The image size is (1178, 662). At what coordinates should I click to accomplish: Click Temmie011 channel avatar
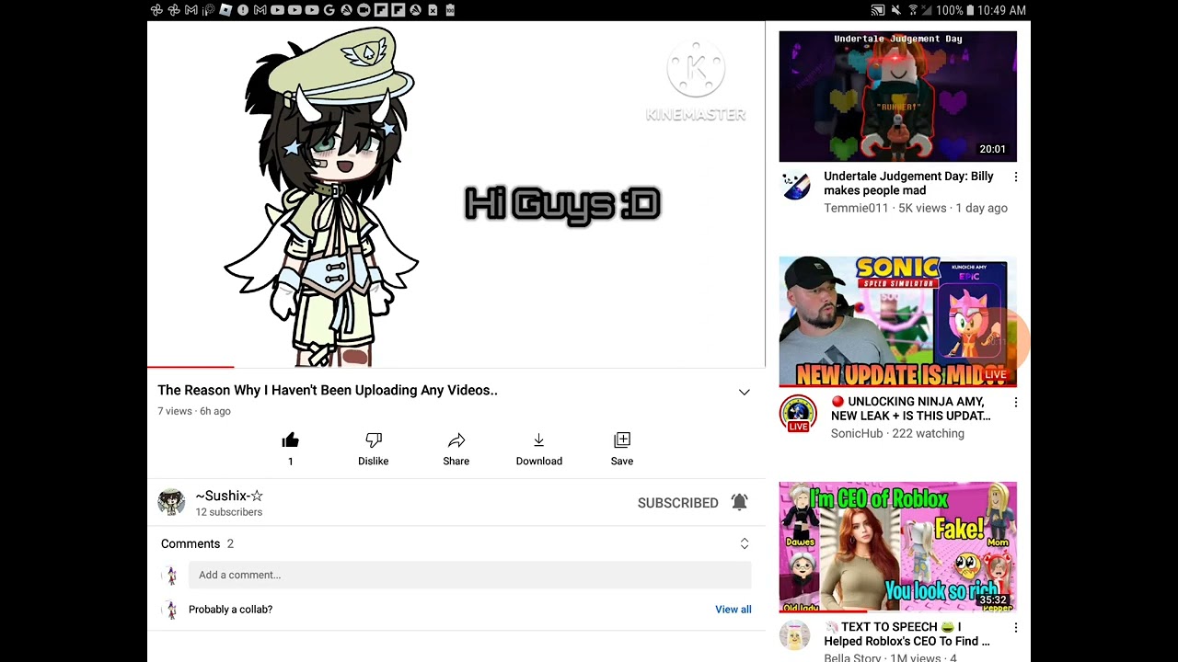(796, 186)
